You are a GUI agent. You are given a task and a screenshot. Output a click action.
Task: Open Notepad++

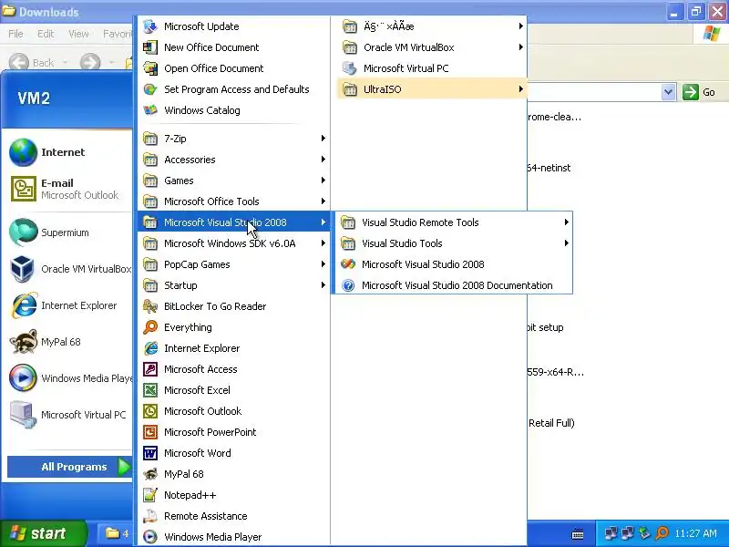pyautogui.click(x=234, y=495)
